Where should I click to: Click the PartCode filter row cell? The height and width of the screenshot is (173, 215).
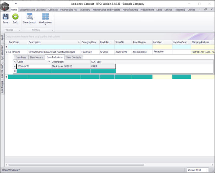[18, 47]
